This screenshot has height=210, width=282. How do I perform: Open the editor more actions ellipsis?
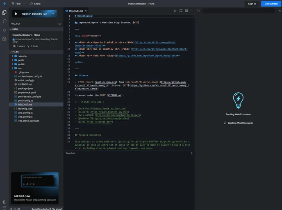pyautogui.click(x=192, y=11)
